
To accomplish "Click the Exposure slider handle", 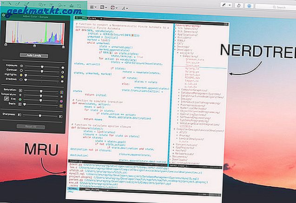I will [42, 67].
